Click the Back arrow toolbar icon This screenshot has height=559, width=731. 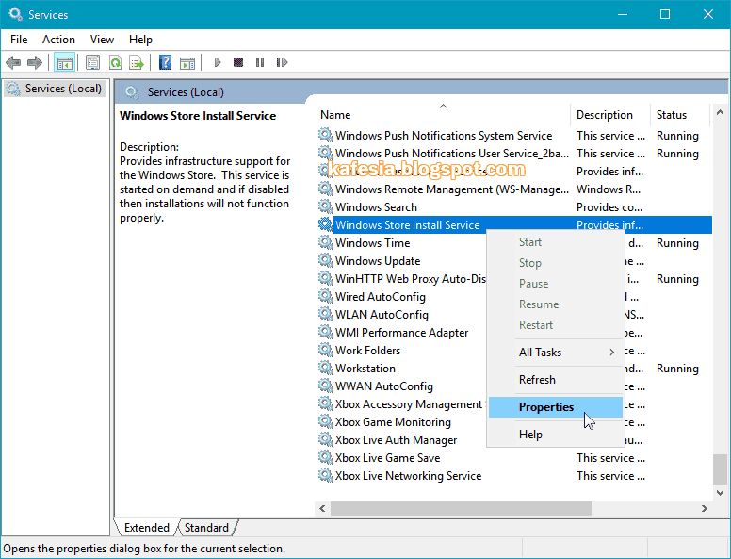pos(13,62)
